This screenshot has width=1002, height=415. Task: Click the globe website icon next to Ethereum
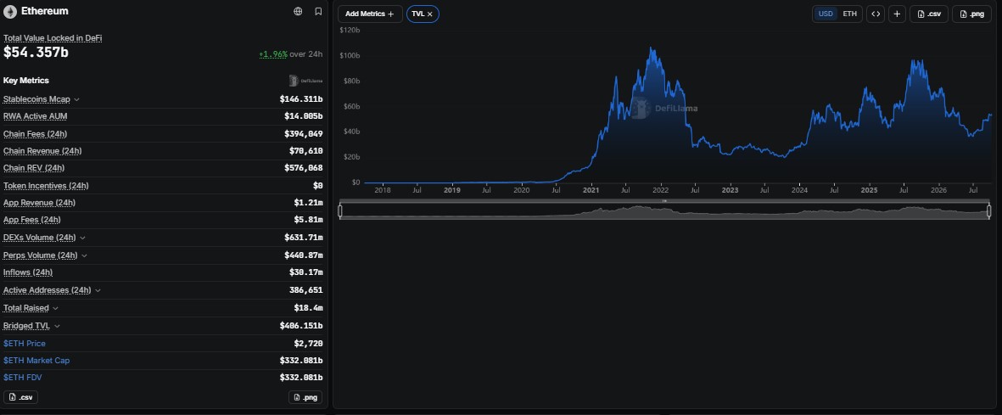pyautogui.click(x=298, y=12)
